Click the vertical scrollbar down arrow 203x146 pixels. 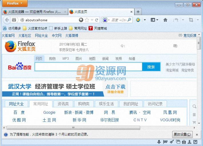click(x=199, y=123)
